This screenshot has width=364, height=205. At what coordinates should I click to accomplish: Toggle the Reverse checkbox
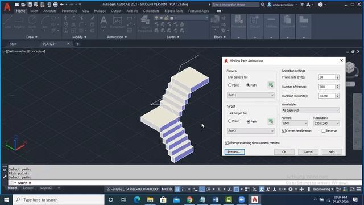click(x=324, y=130)
